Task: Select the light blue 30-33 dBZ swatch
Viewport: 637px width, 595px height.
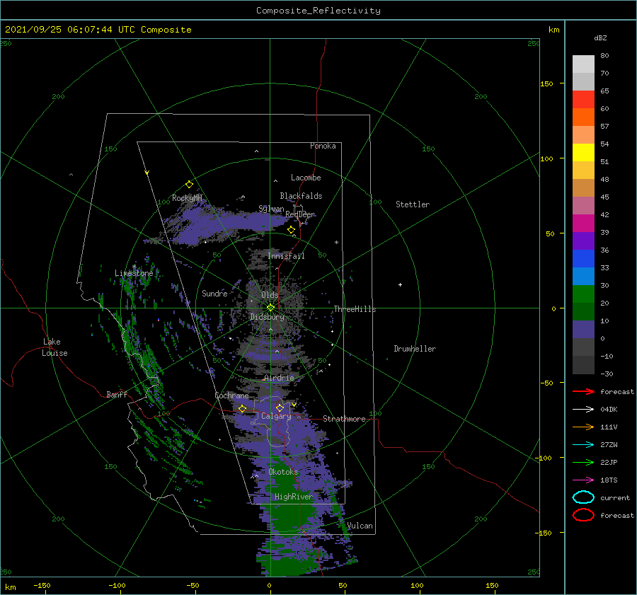Action: pyautogui.click(x=583, y=276)
